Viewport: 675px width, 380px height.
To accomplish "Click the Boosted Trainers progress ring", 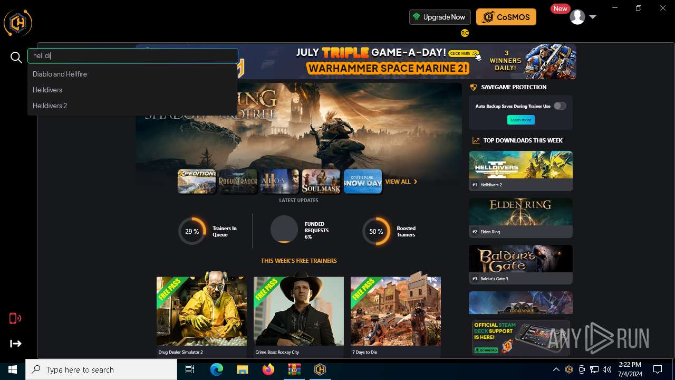I will [376, 231].
